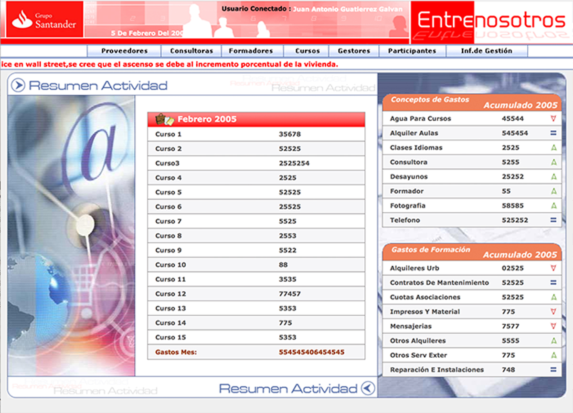
Task: Click the right arrow beside Resumen Actividad title
Action: 18,85
